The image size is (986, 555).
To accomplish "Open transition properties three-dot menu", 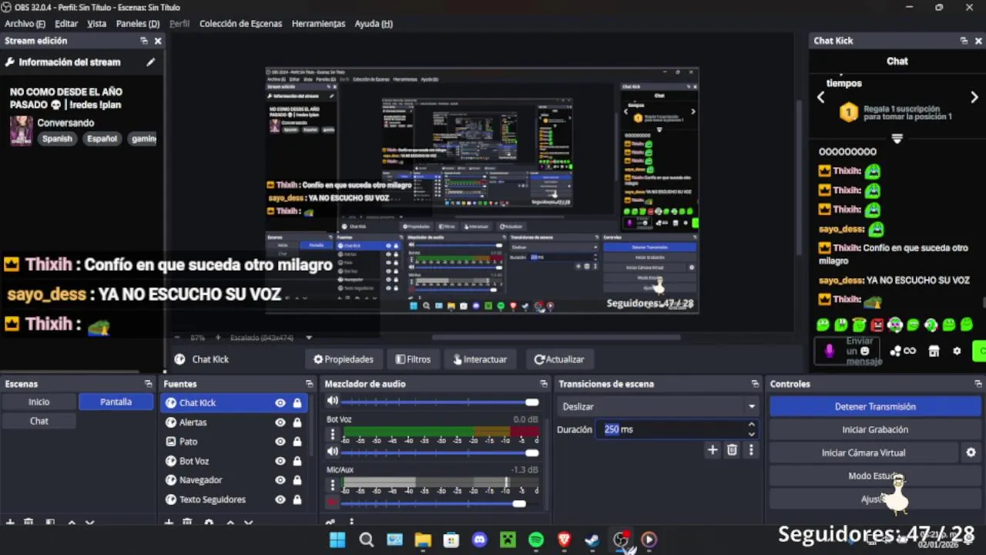I will point(751,449).
